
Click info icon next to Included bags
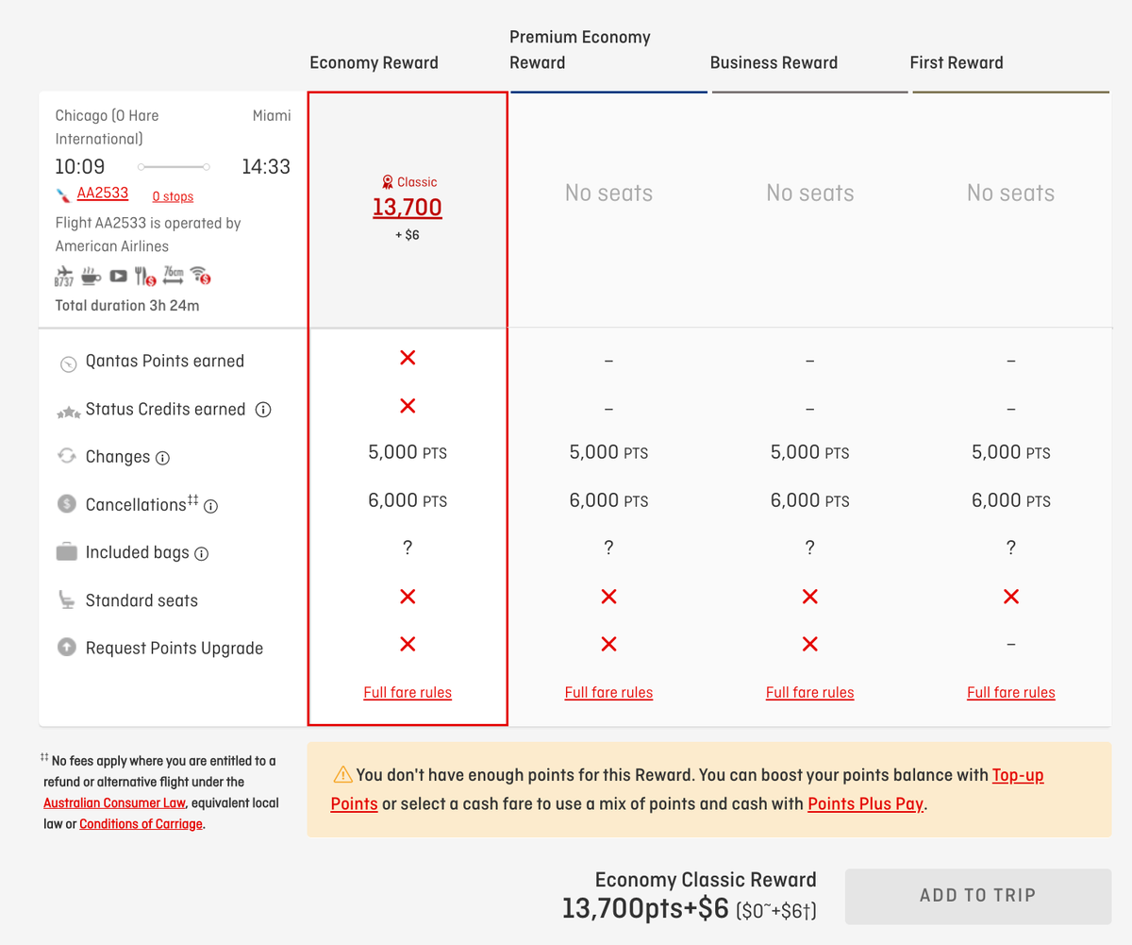201,554
